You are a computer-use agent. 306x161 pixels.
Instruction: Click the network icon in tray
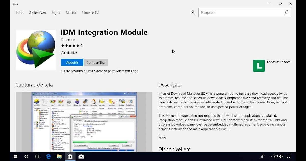(276, 157)
